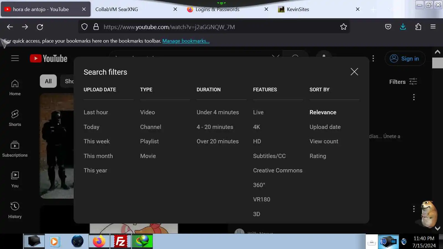443x249 pixels.
Task: Select the All results chip
Action: (48, 81)
